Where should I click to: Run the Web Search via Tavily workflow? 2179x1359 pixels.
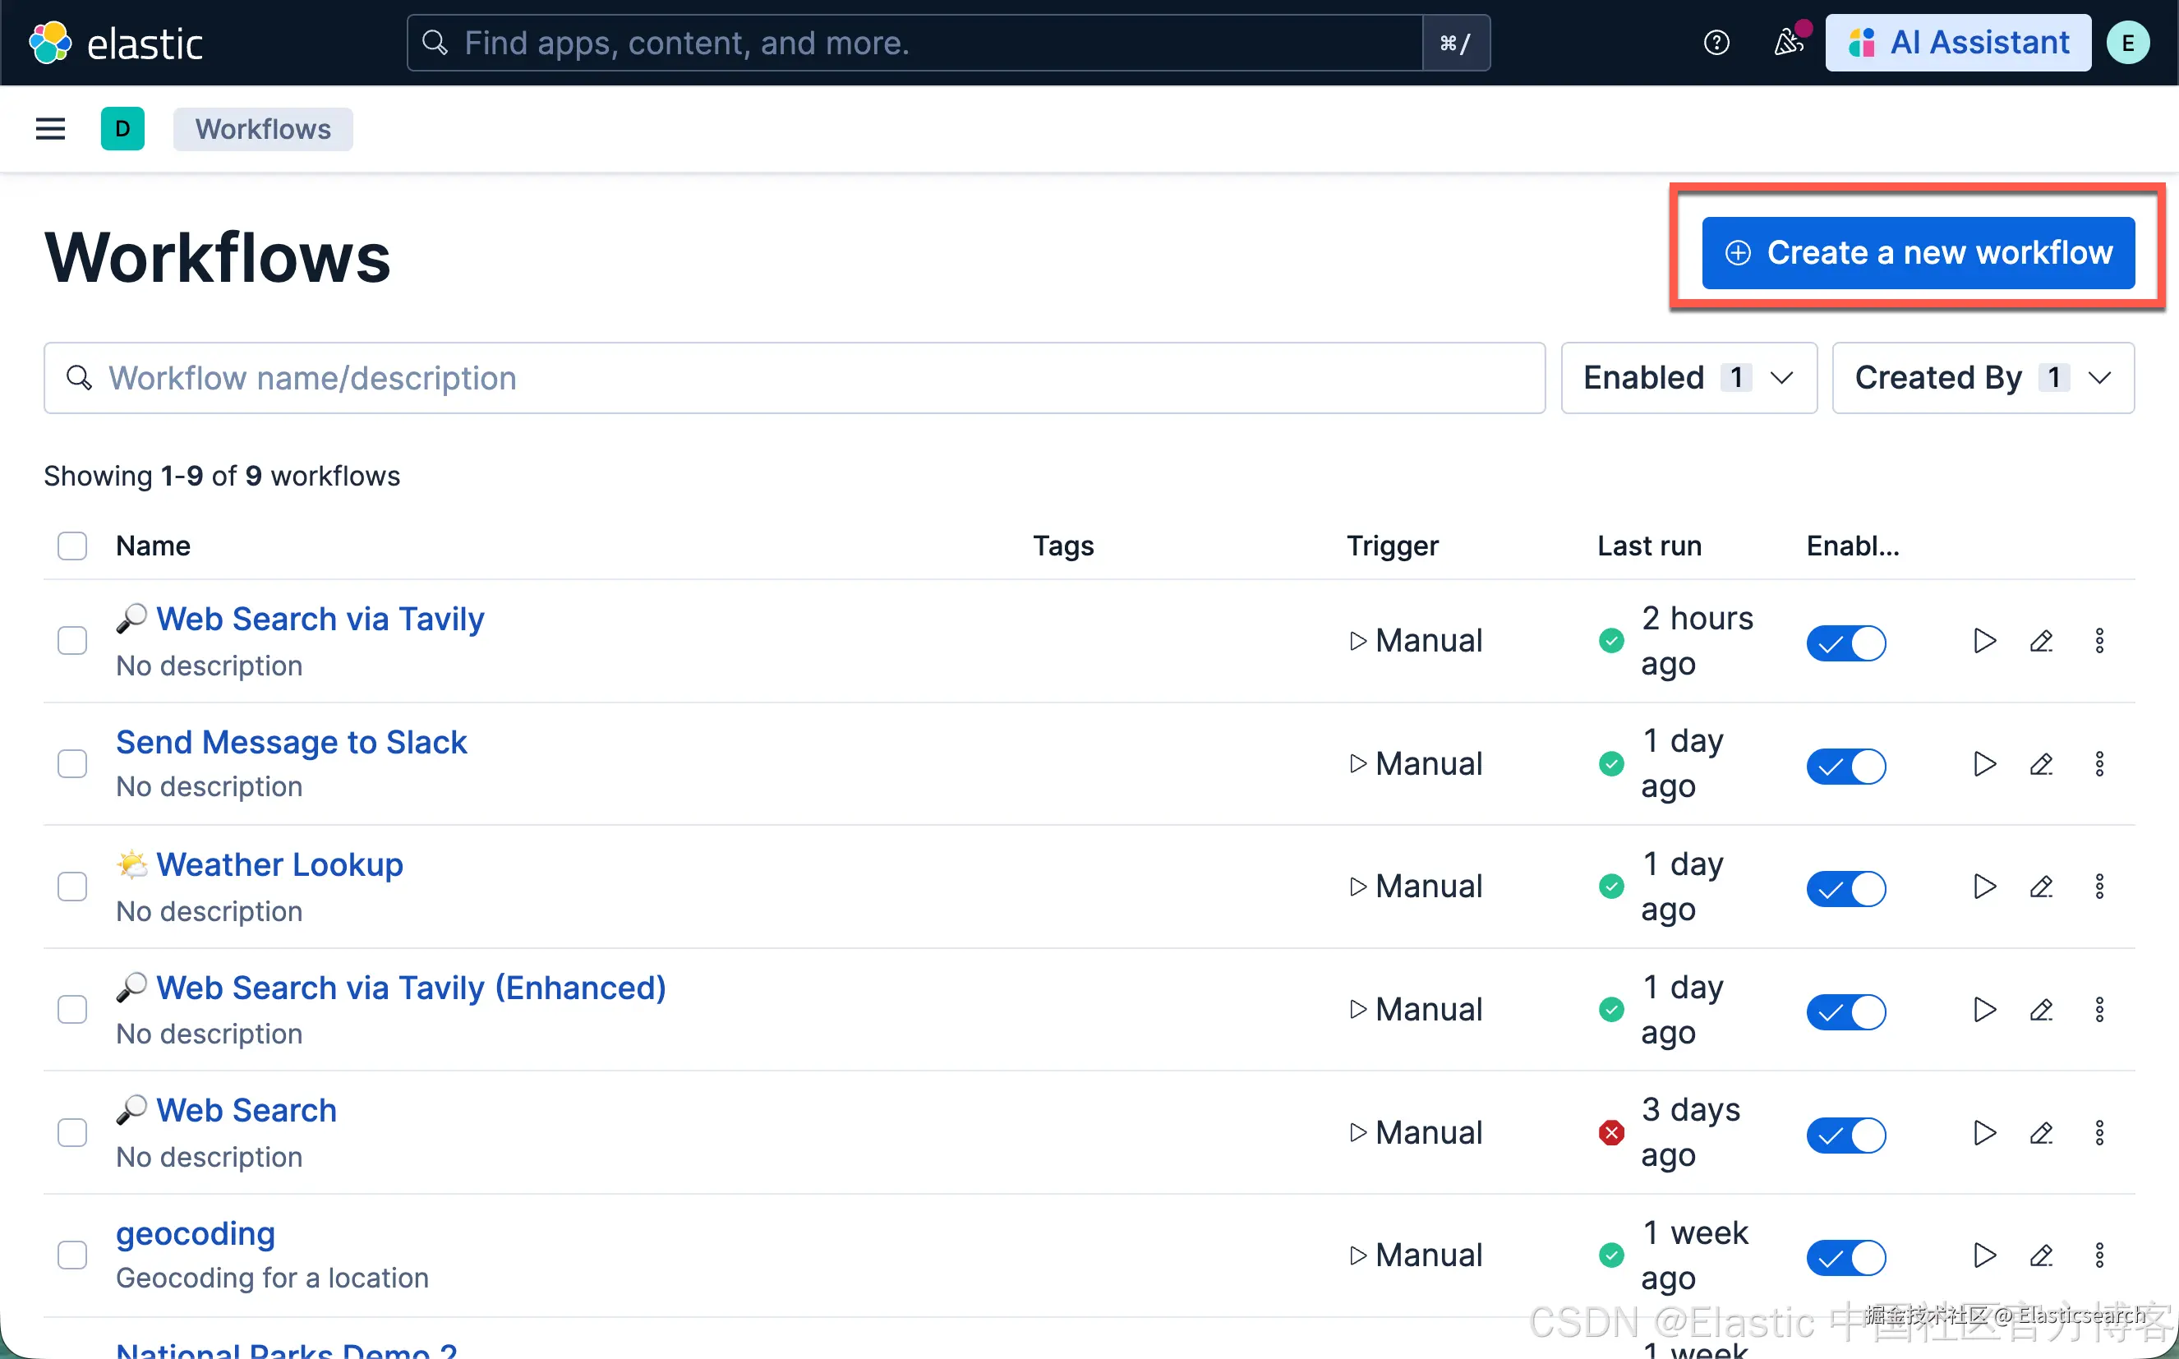tap(1984, 641)
